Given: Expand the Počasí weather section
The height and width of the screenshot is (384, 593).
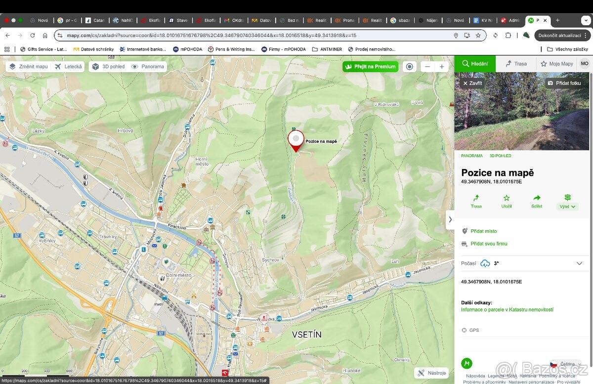Looking at the screenshot, I should tap(522, 263).
